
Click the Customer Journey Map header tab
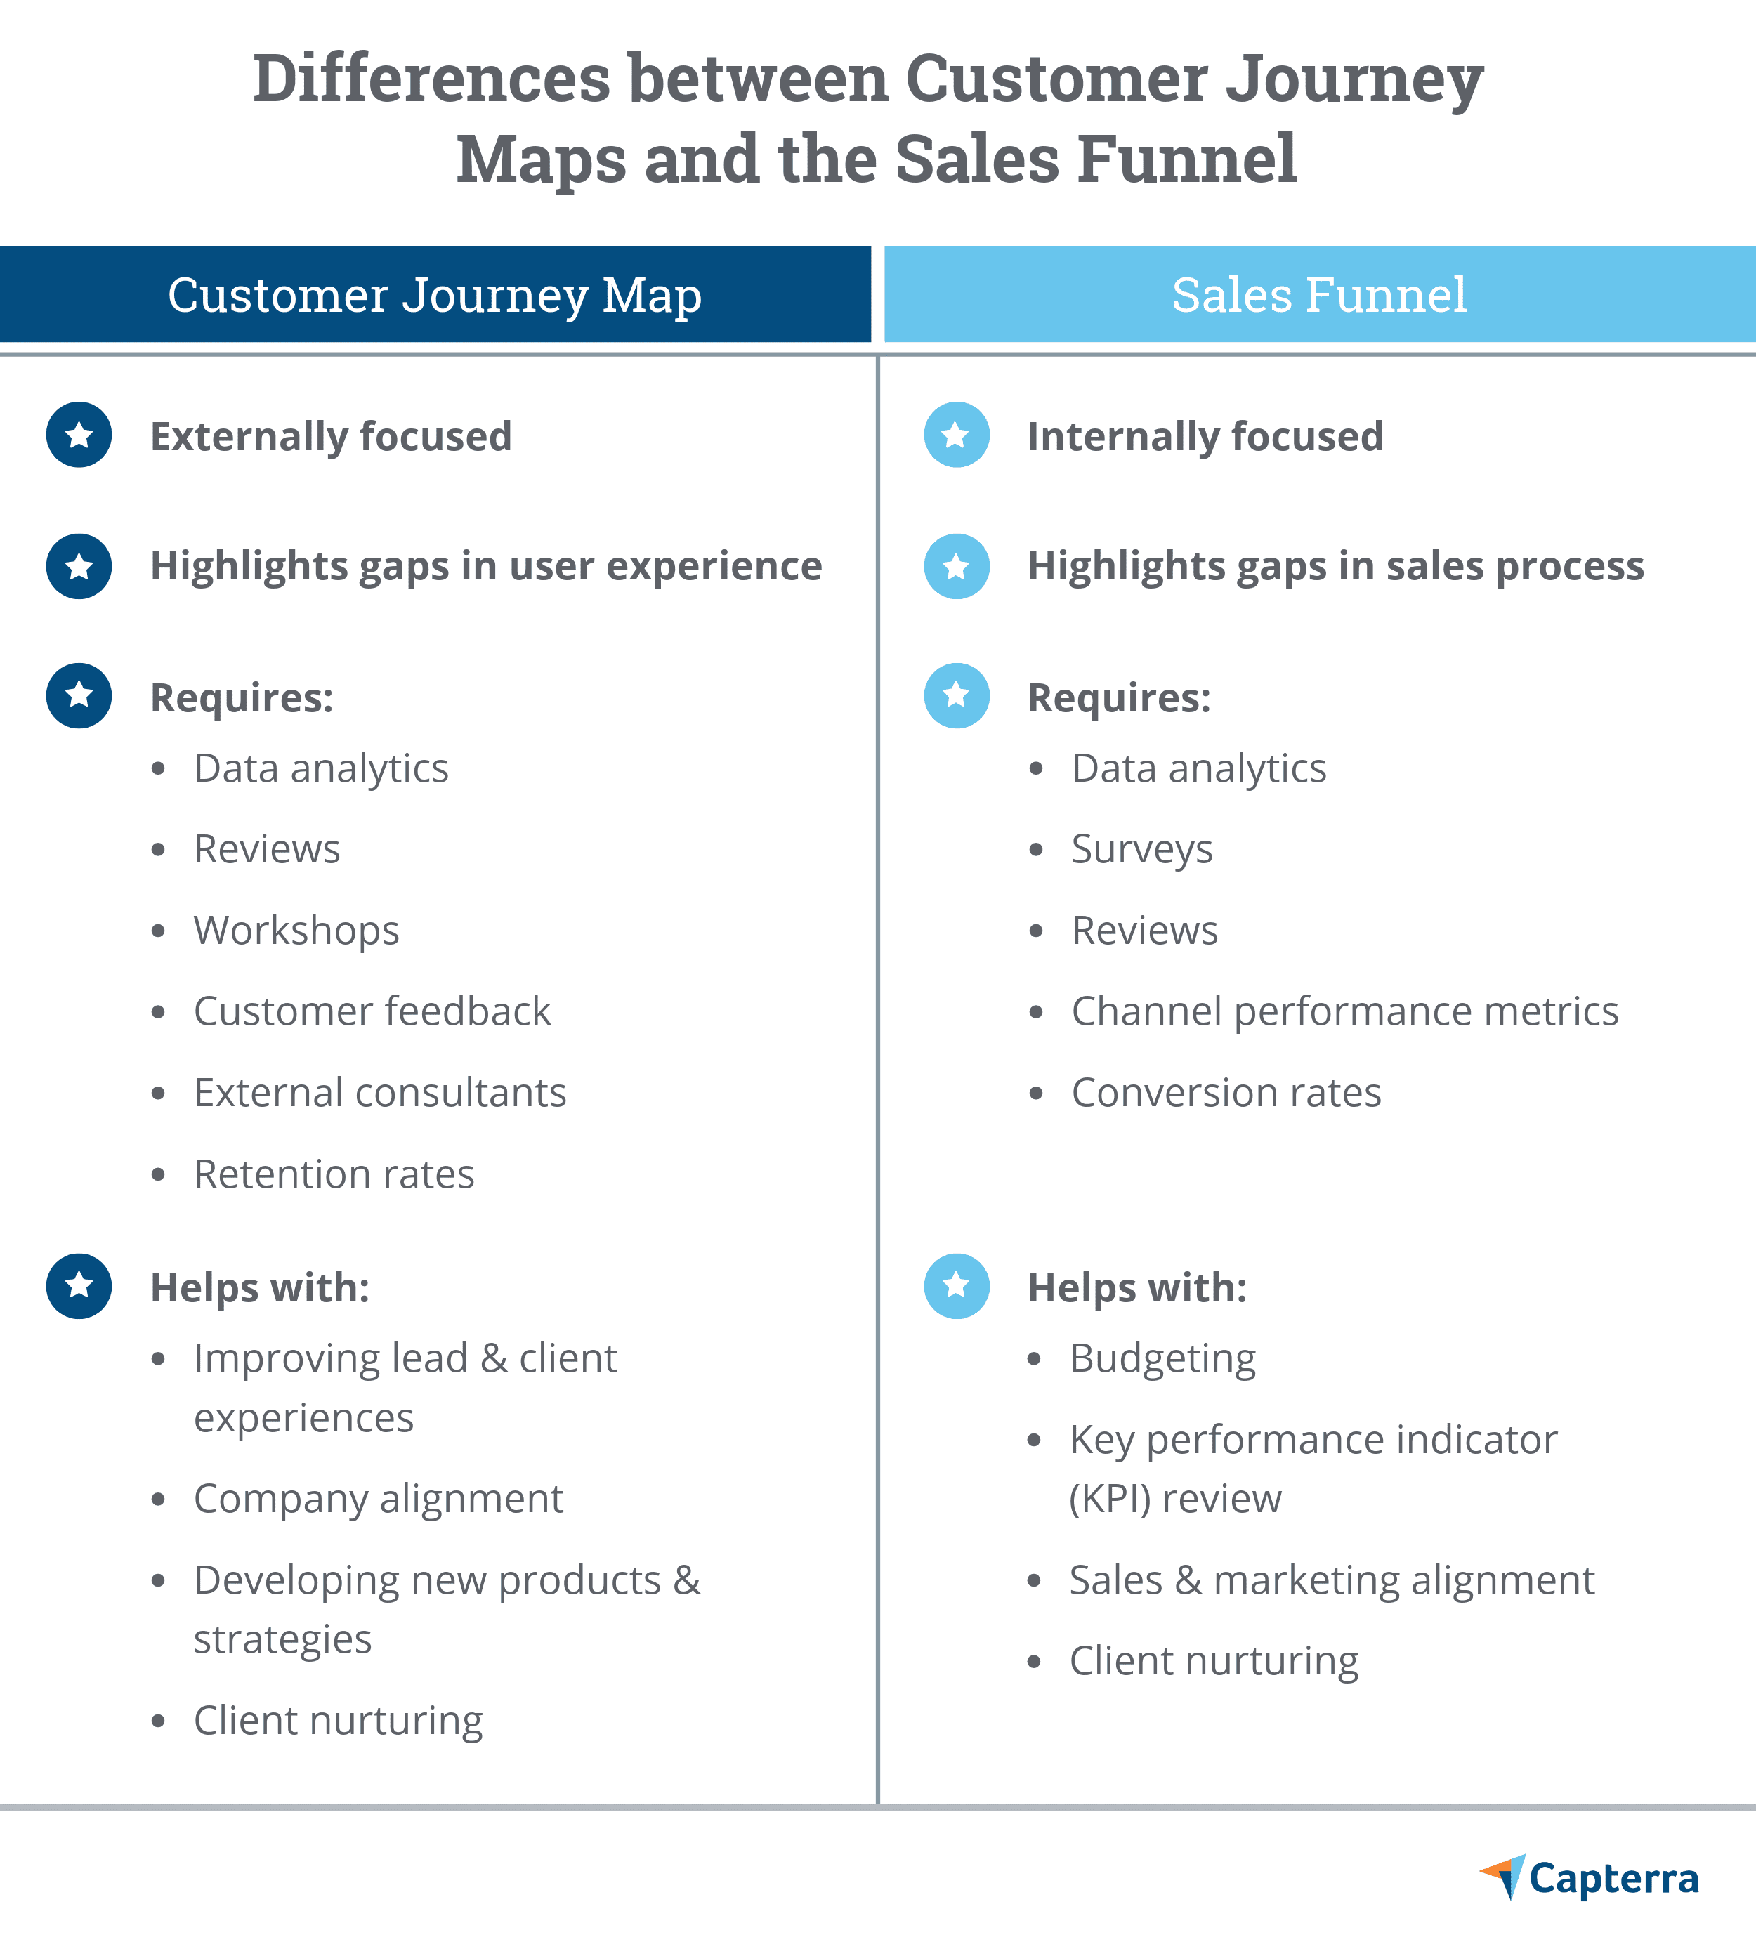click(x=438, y=288)
